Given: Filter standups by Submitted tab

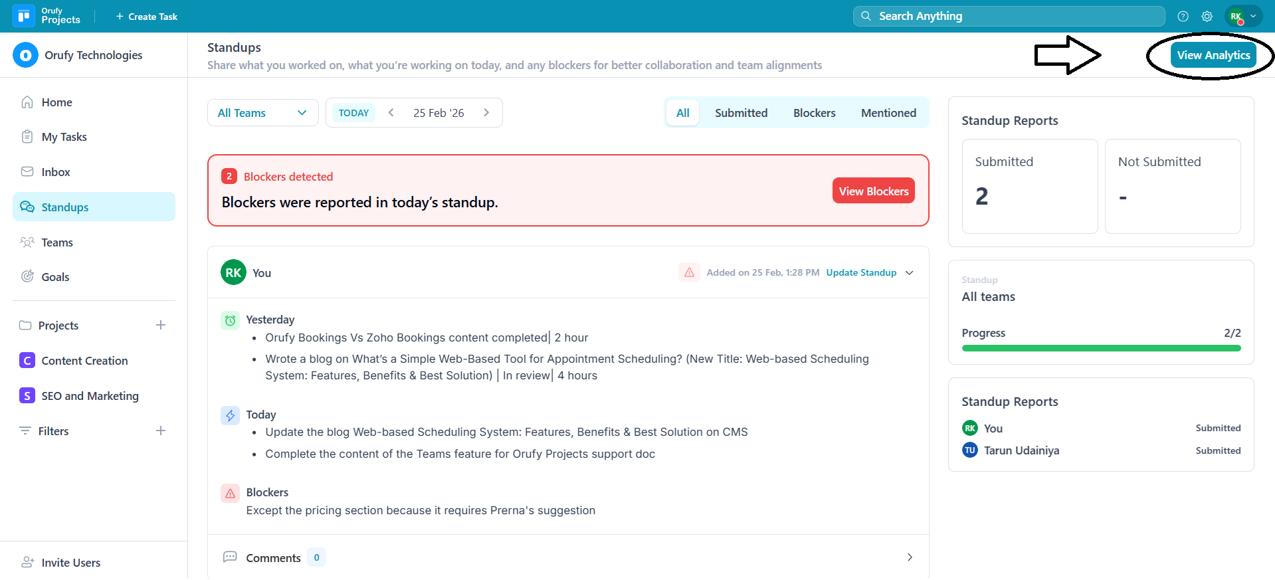Looking at the screenshot, I should pos(741,113).
